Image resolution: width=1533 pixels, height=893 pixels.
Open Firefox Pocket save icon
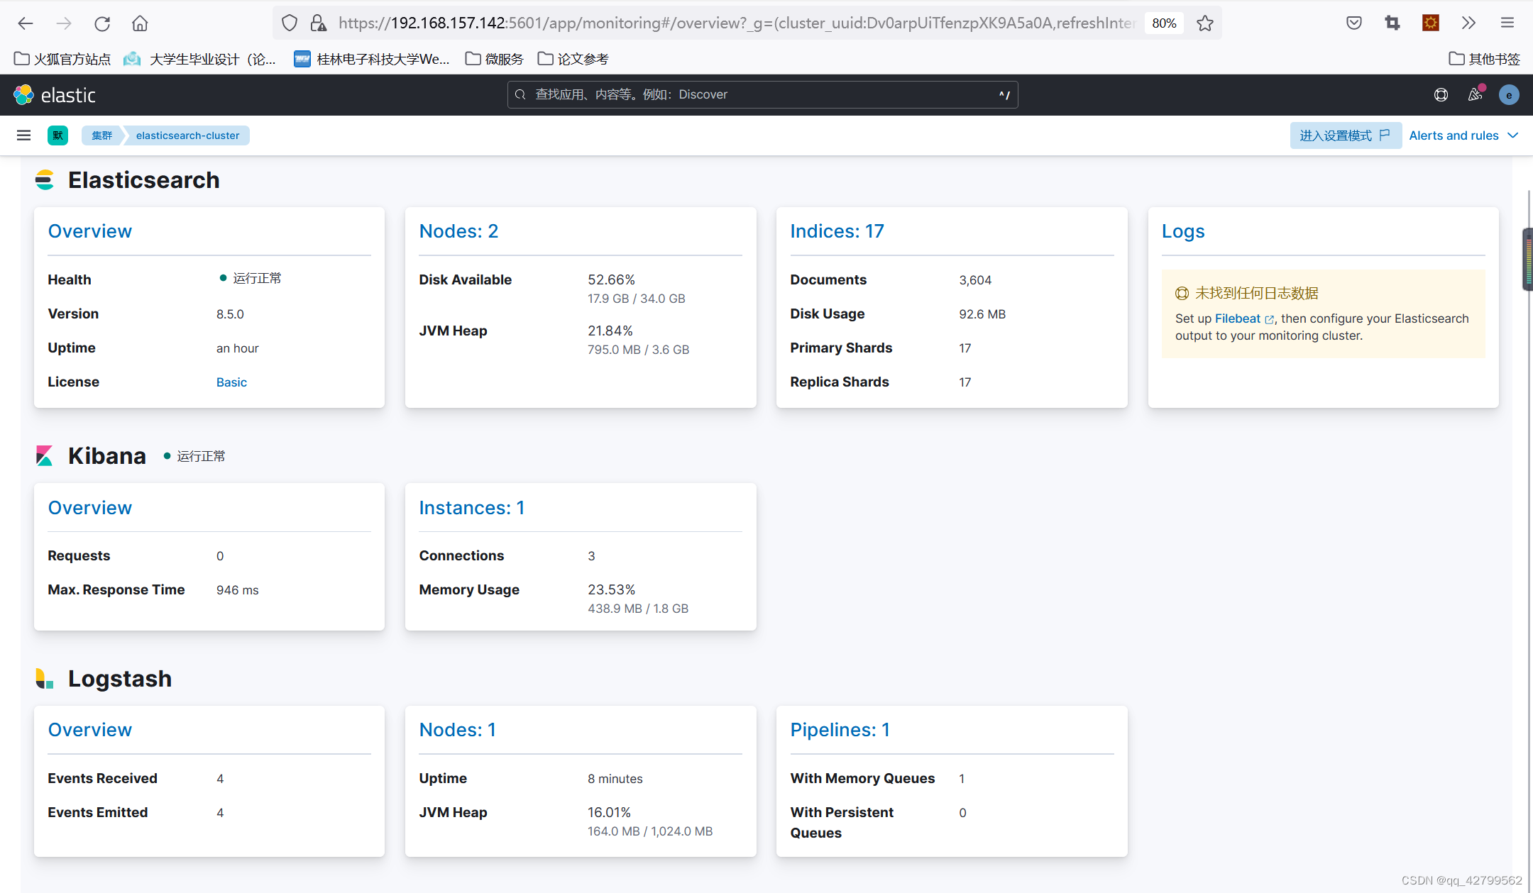click(1353, 23)
